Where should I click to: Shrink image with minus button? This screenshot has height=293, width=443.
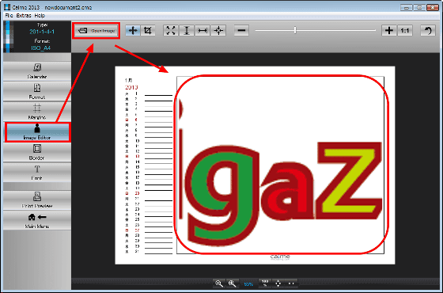241,30
